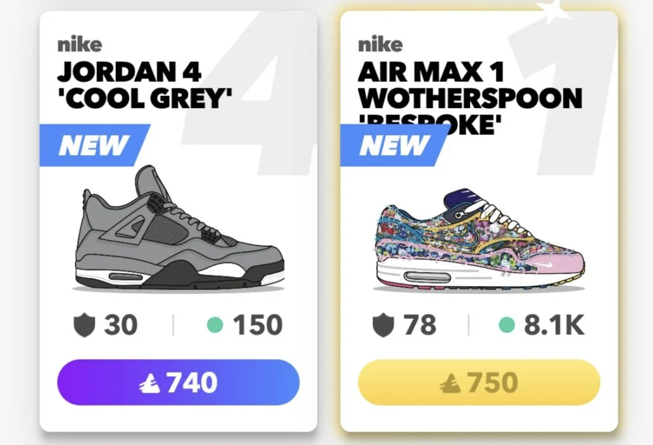The width and height of the screenshot is (653, 445).
Task: Open the Jordan 4 'Cool Grey' title
Action: 144,85
